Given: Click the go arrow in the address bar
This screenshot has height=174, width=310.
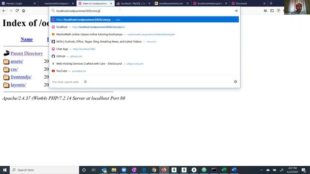Looking at the screenshot, I should pyautogui.click(x=236, y=11).
